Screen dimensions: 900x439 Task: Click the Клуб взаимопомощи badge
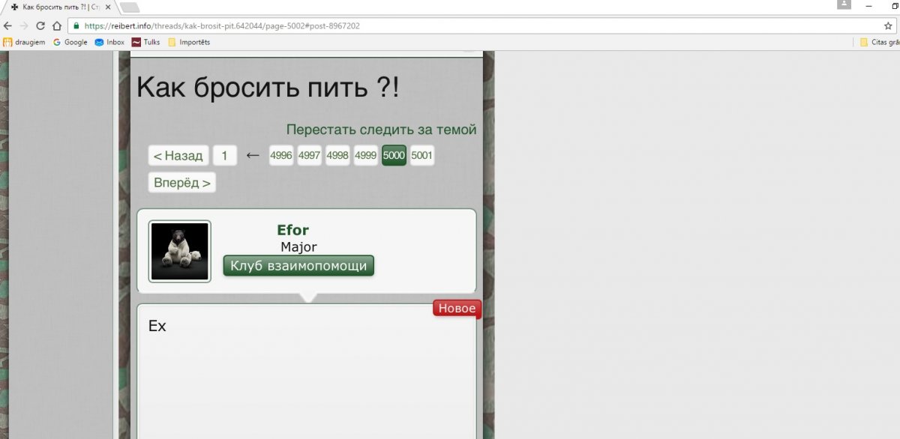[298, 266]
